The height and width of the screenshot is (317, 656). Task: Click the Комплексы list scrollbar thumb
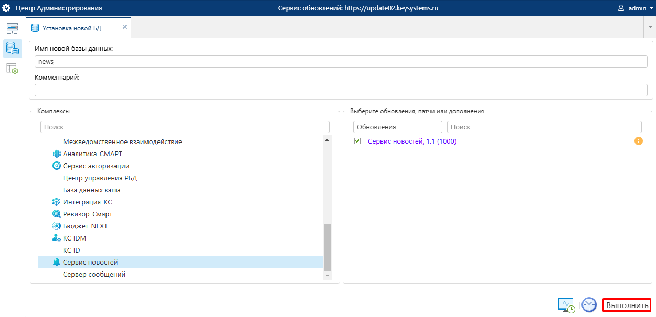pyautogui.click(x=327, y=246)
